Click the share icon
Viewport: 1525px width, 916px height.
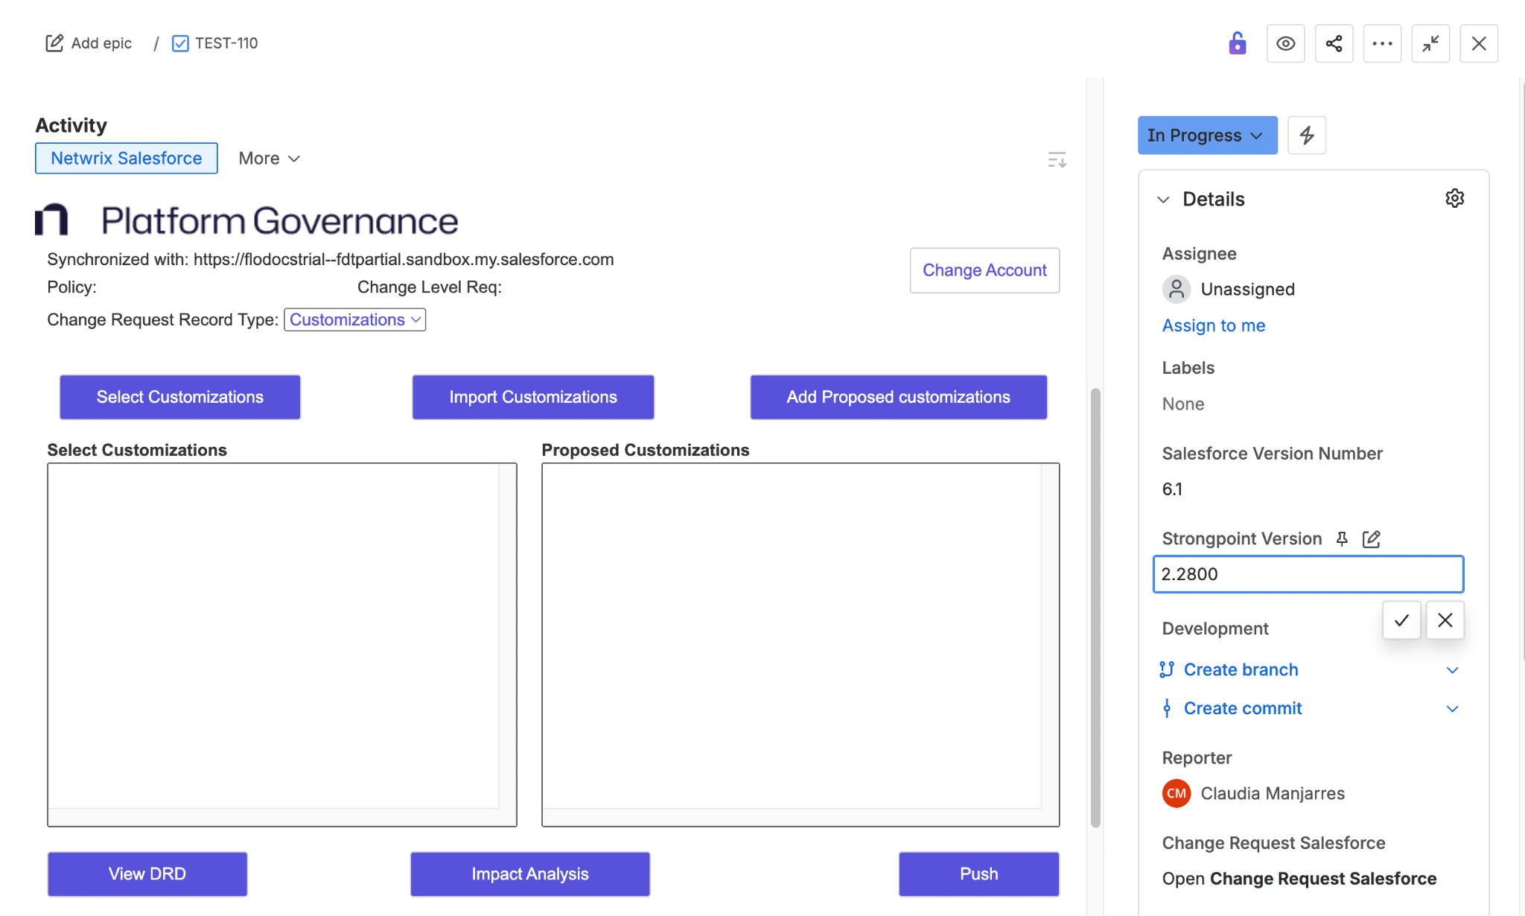[x=1334, y=43]
